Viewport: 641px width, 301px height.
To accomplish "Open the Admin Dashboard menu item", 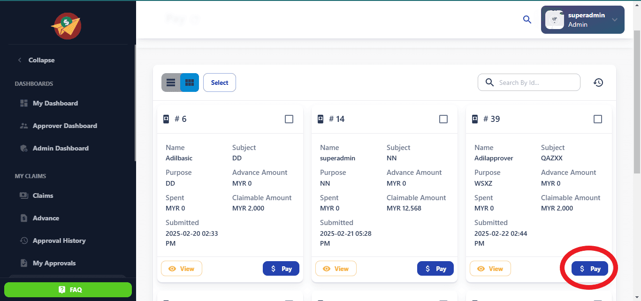I will click(x=60, y=148).
